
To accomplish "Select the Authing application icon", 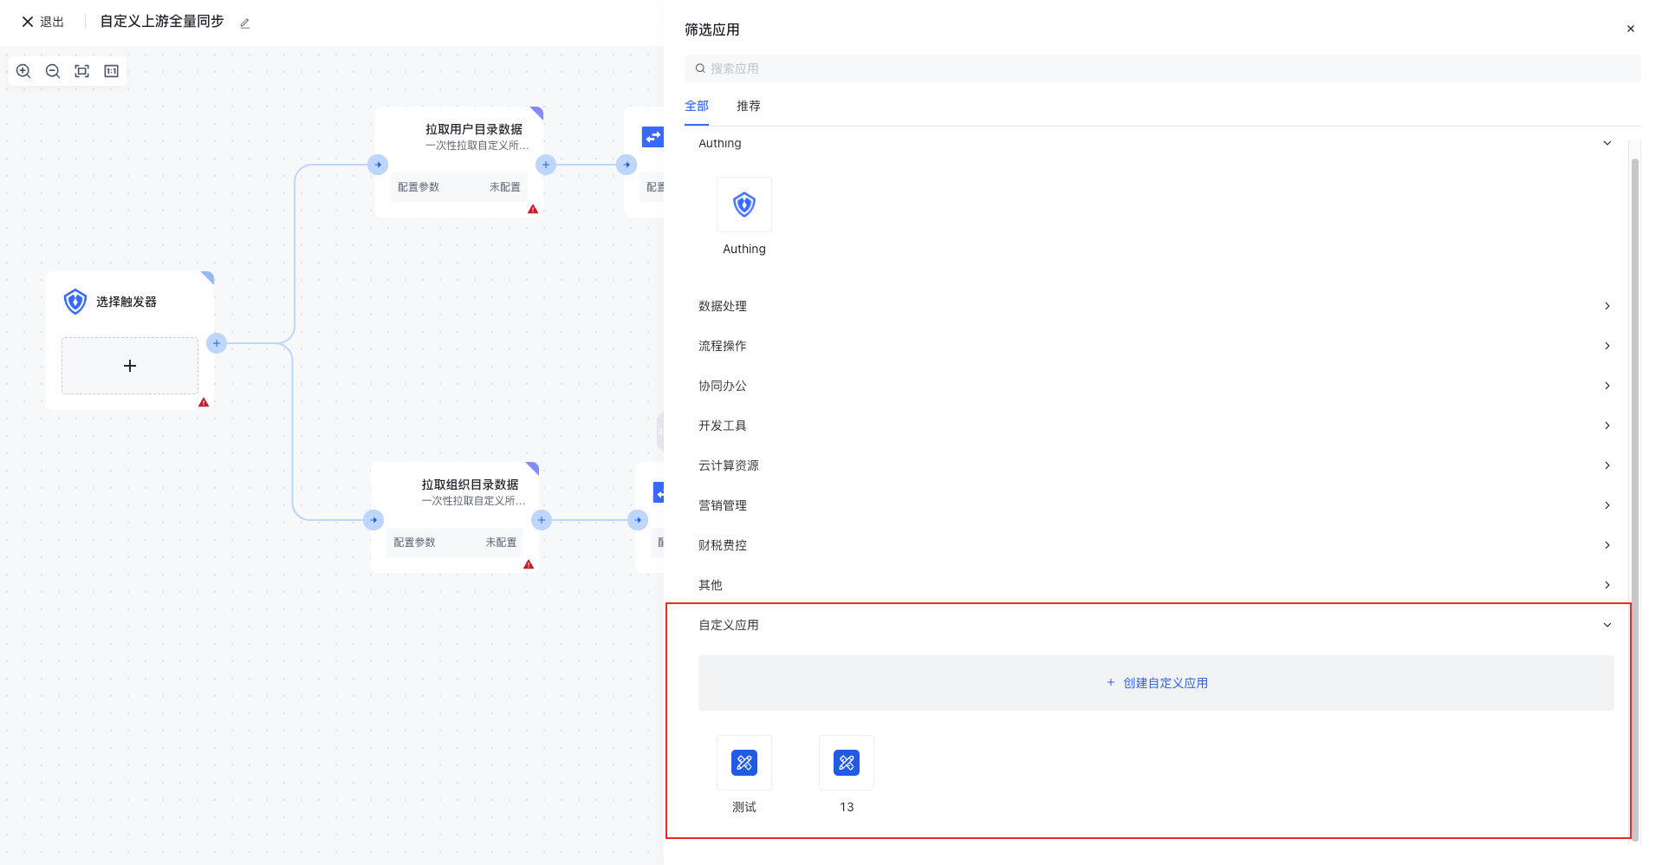I will [743, 205].
